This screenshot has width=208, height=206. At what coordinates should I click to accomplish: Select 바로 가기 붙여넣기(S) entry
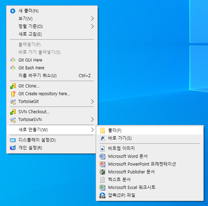coord(52,52)
